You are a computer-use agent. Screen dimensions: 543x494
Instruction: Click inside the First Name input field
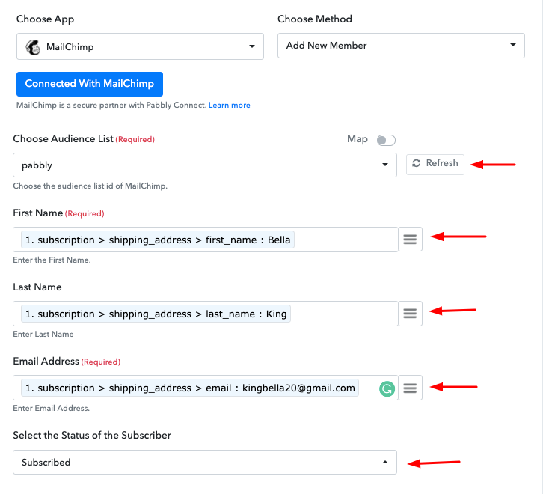(206, 240)
